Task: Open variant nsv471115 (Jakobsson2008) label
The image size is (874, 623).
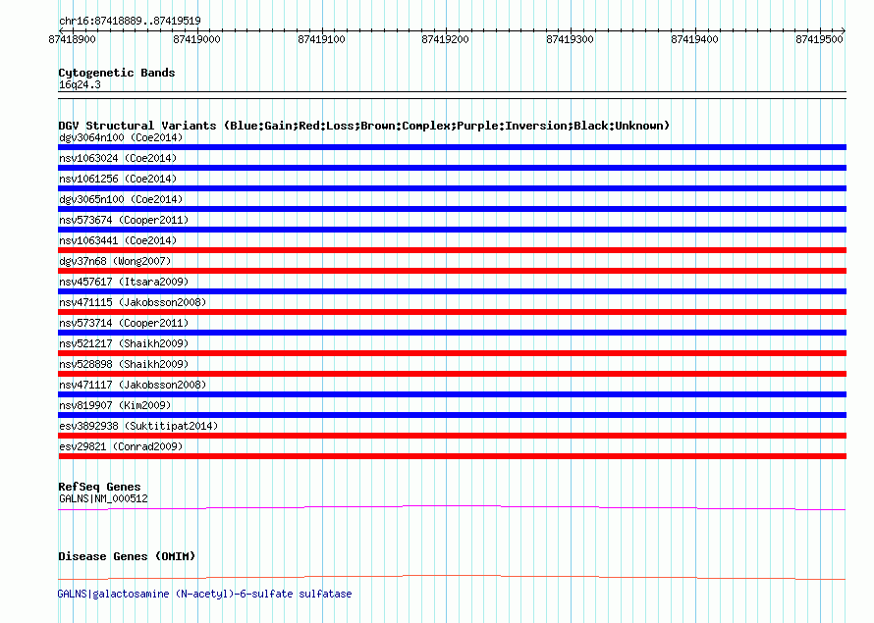Action: pos(133,302)
